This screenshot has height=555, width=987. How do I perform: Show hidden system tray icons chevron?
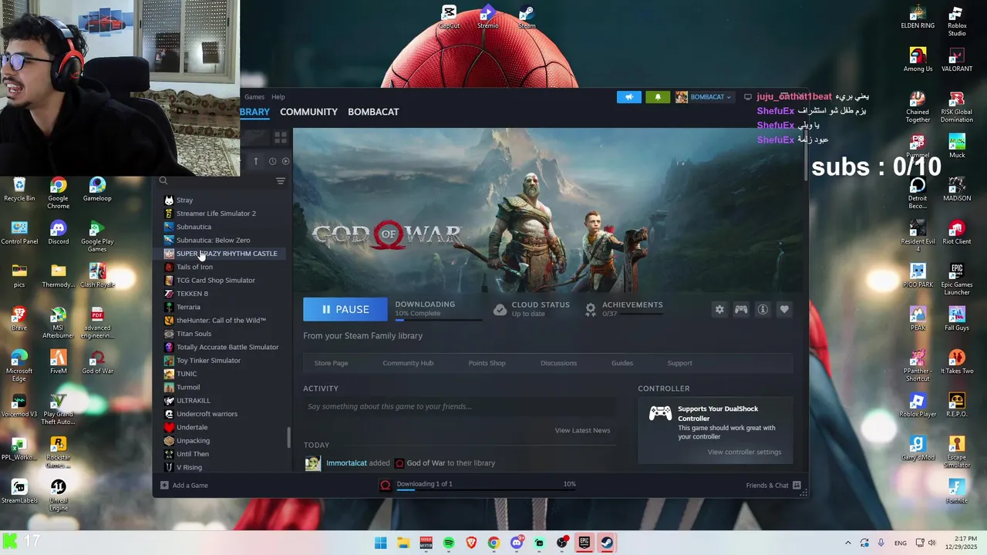(x=847, y=543)
